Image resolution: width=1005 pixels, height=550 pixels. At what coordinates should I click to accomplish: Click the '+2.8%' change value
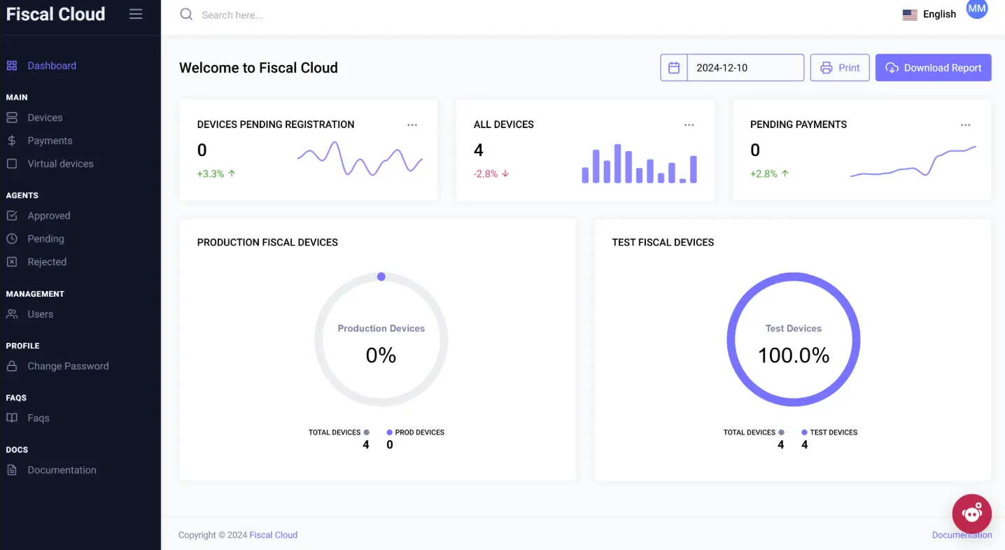click(764, 174)
